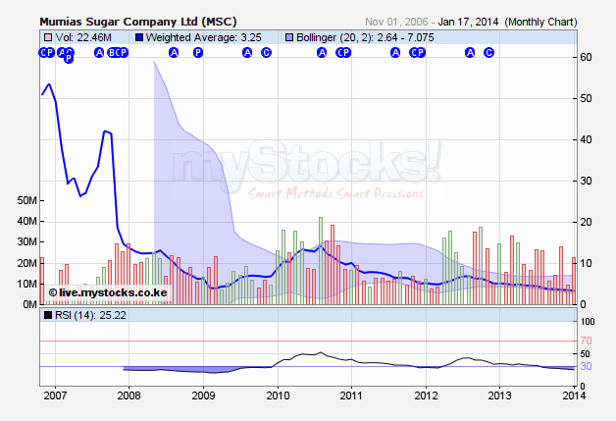Select the 'A' marker above mid-2010
The image size is (616, 421).
(x=322, y=53)
